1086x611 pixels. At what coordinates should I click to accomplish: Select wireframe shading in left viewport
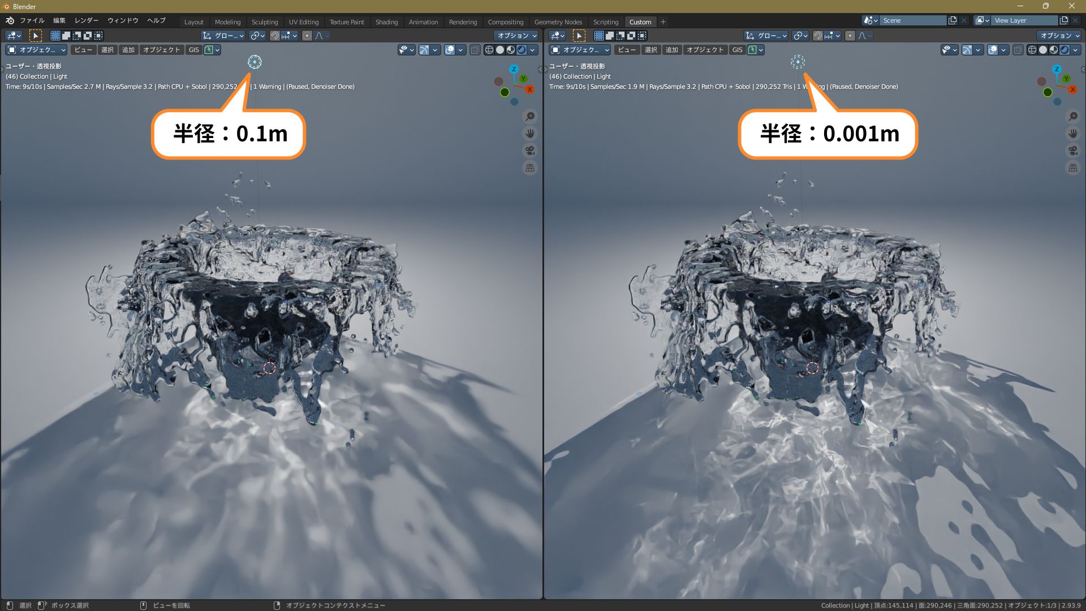tap(489, 50)
